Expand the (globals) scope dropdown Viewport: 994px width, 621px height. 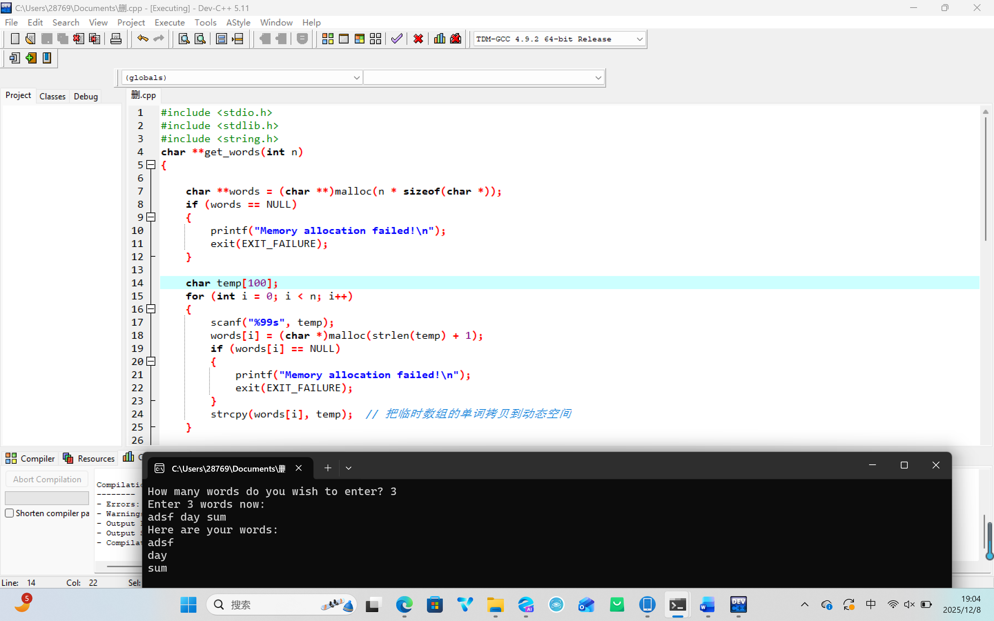pyautogui.click(x=356, y=78)
